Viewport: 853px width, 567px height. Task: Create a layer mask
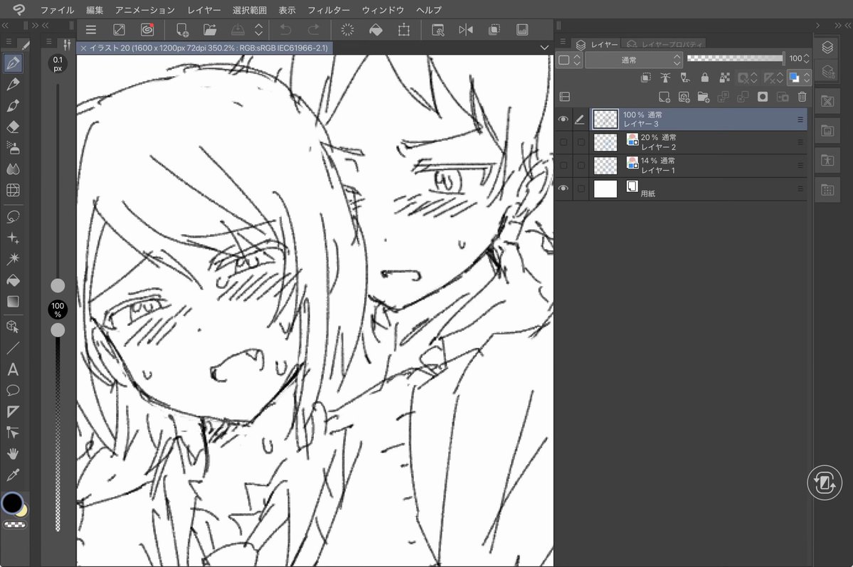(763, 97)
